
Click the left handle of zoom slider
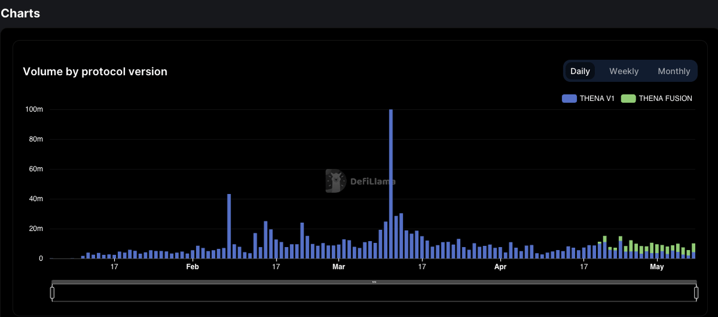52,293
